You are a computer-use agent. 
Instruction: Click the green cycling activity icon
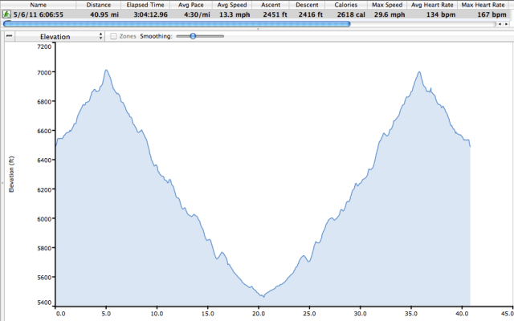(6, 14)
